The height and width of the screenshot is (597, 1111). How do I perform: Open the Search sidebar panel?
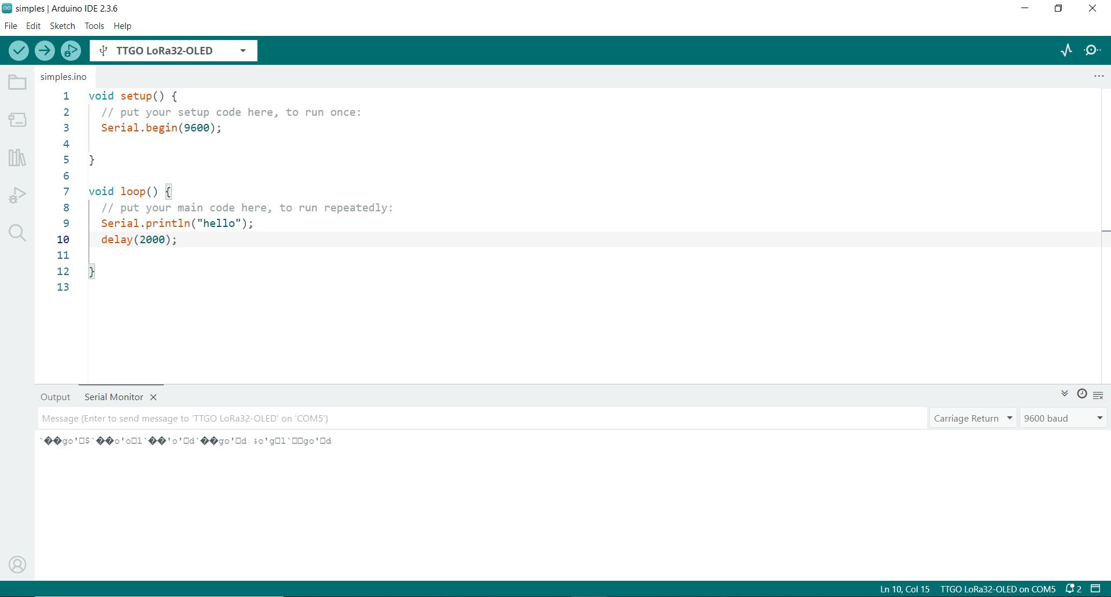pos(17,233)
